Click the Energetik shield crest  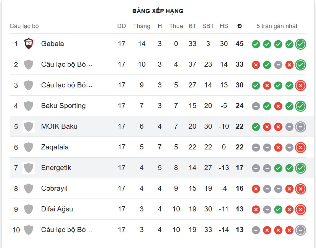click(x=29, y=168)
